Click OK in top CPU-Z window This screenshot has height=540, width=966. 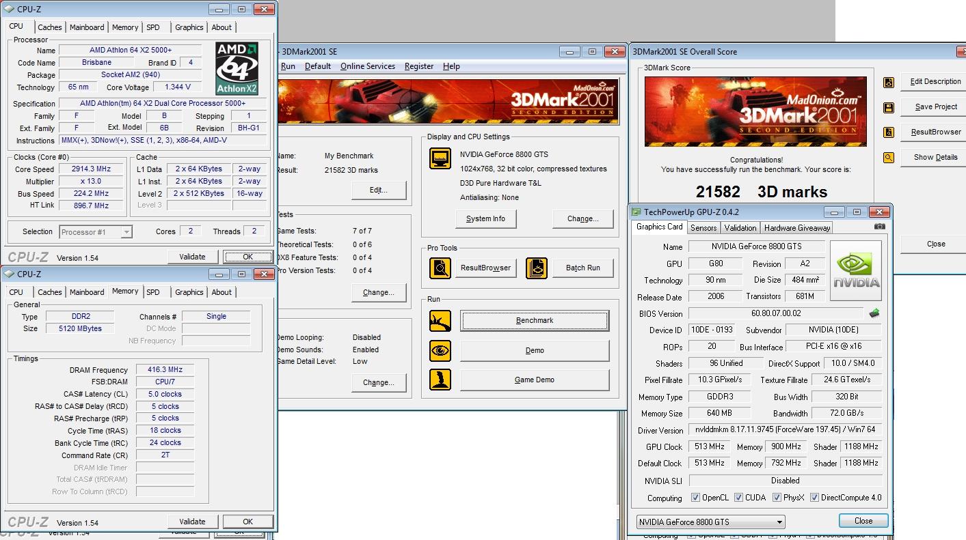point(247,257)
